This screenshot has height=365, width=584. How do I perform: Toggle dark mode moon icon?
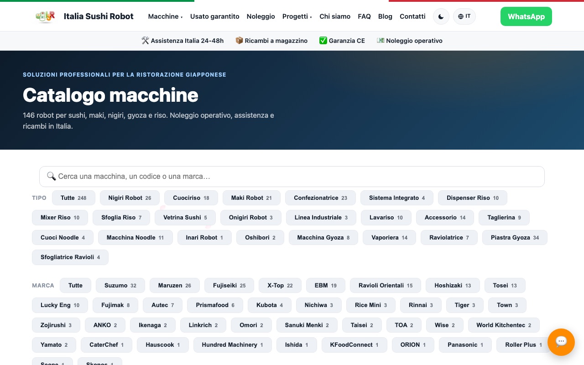tap(441, 16)
